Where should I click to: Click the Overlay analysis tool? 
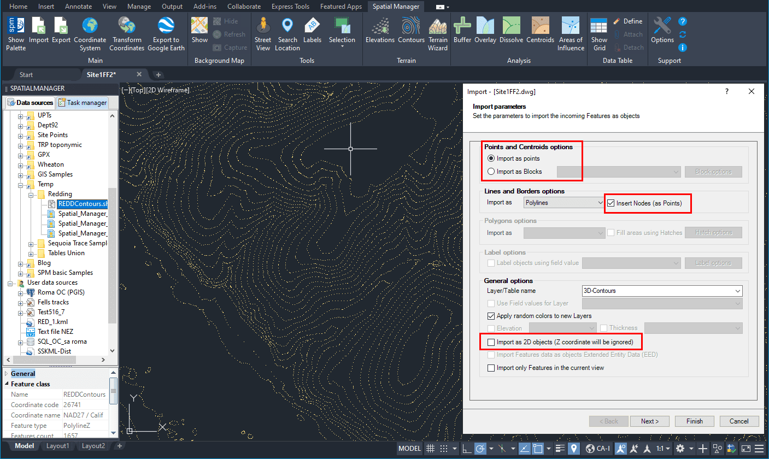[x=485, y=30]
